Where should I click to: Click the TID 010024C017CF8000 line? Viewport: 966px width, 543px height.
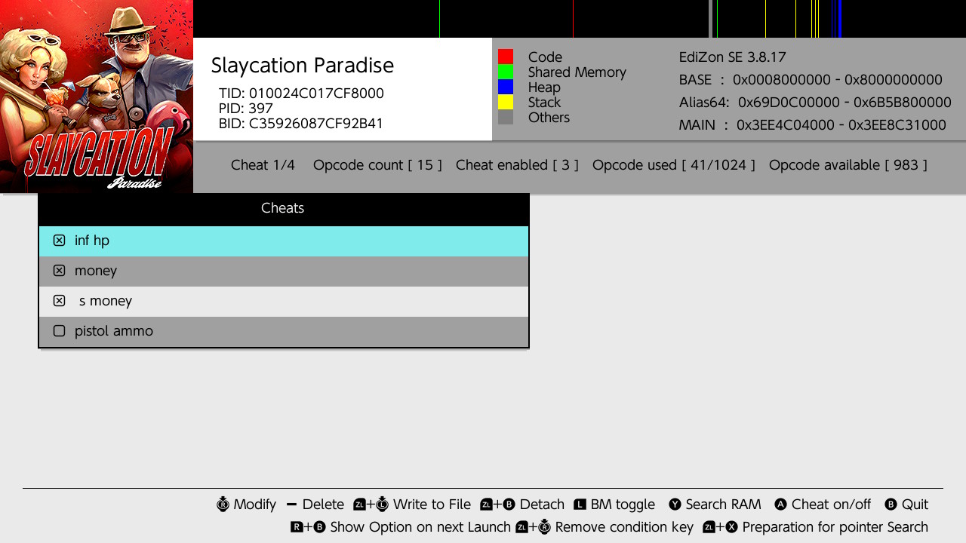click(x=301, y=94)
